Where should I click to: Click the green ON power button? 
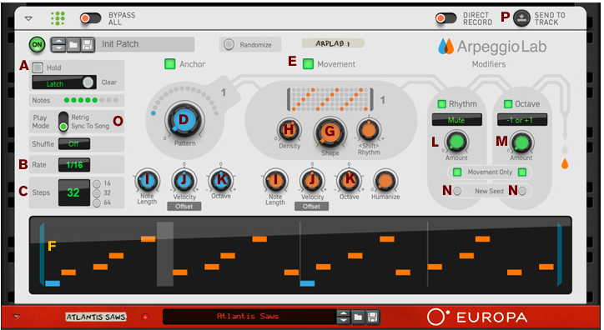click(x=37, y=45)
